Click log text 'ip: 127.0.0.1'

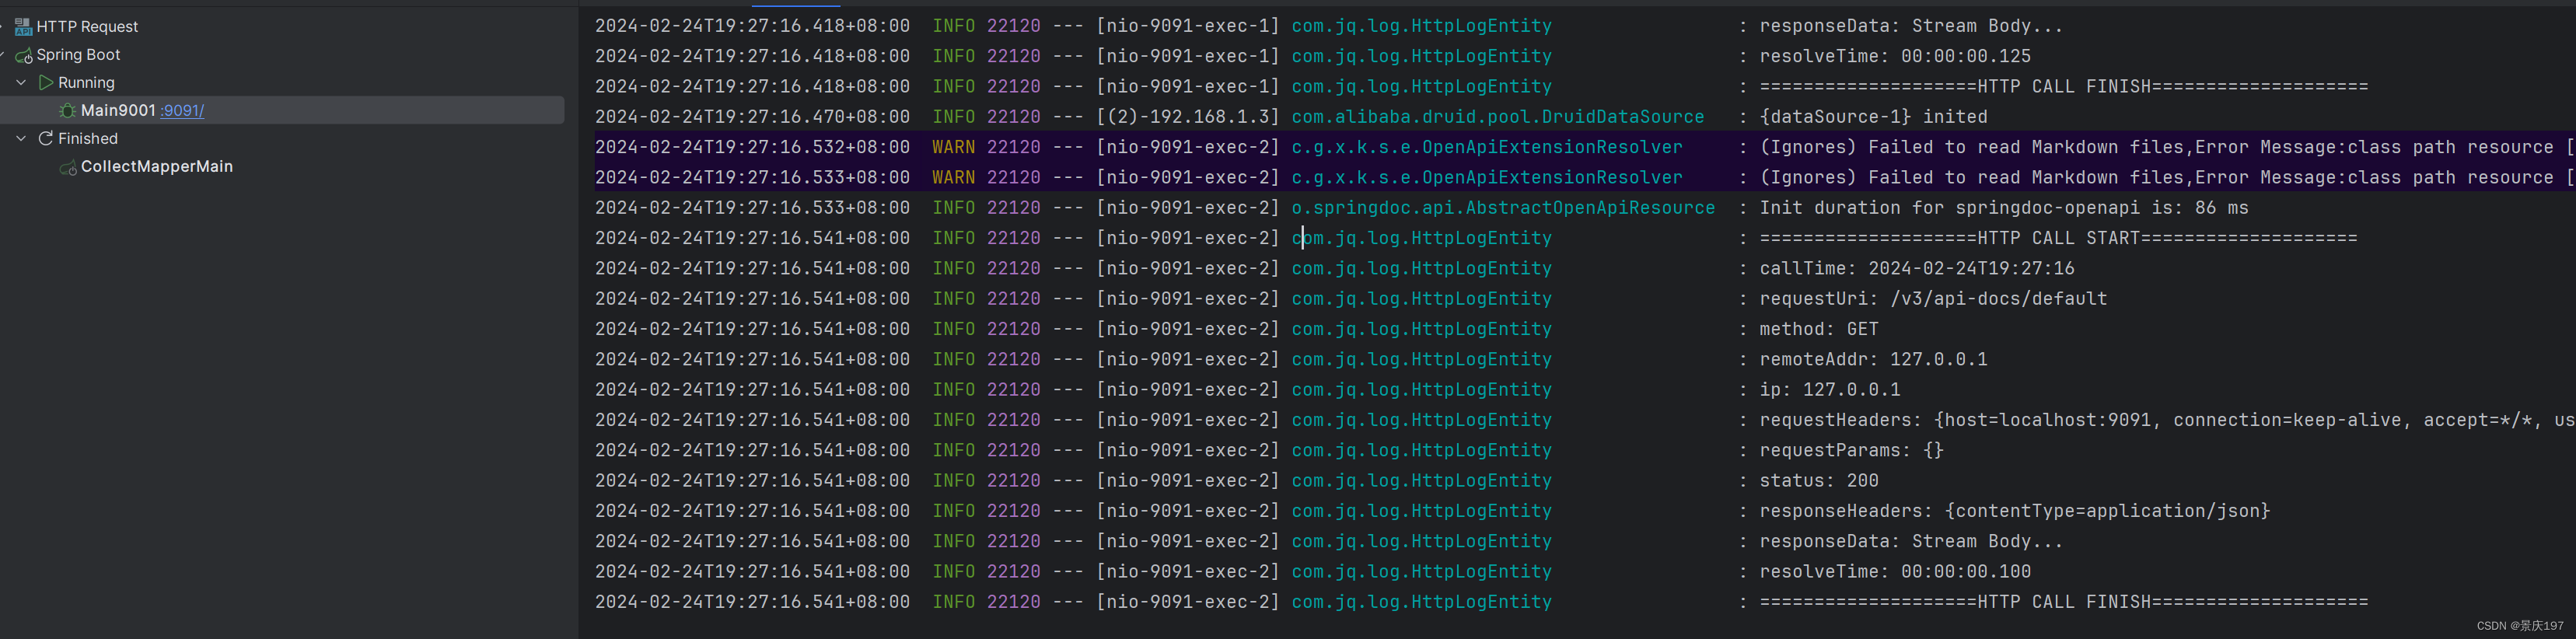(x=1830, y=390)
